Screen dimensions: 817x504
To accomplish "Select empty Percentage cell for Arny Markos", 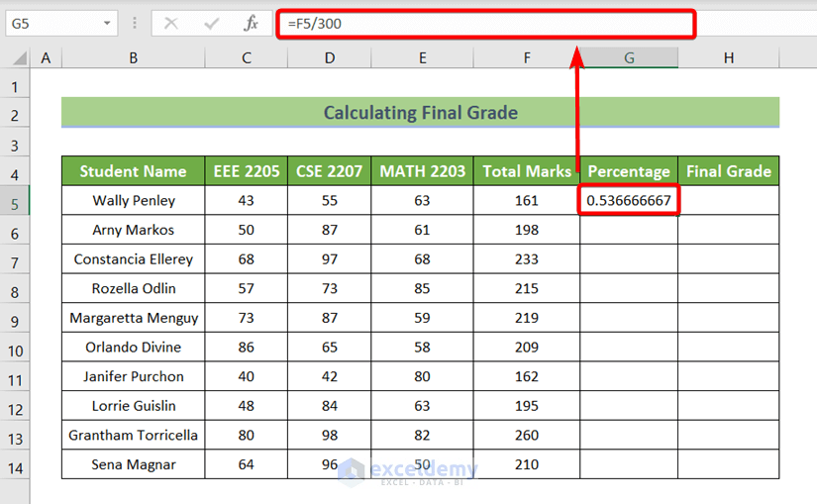I will point(629,230).
